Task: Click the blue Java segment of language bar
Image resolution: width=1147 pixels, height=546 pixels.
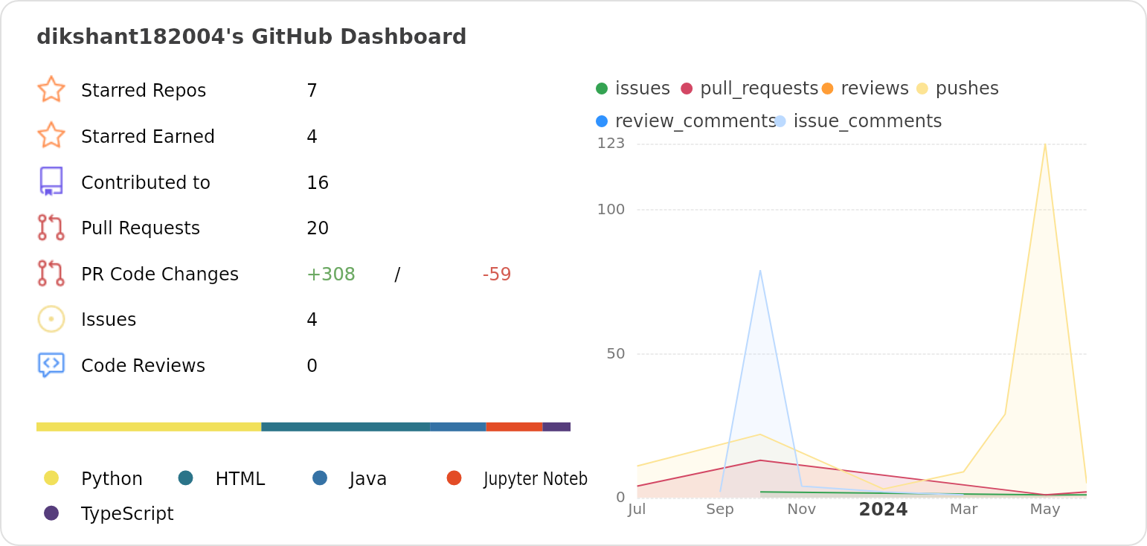Action: click(x=458, y=427)
